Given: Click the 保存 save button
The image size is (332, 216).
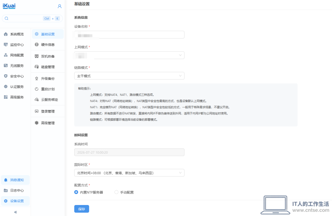Looking at the screenshot, I should [x=81, y=209].
